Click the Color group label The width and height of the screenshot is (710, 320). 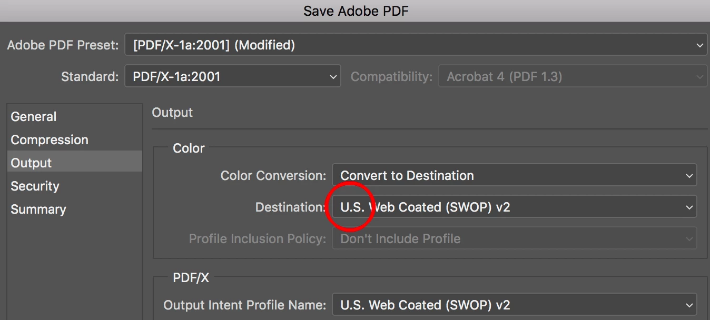pos(189,148)
